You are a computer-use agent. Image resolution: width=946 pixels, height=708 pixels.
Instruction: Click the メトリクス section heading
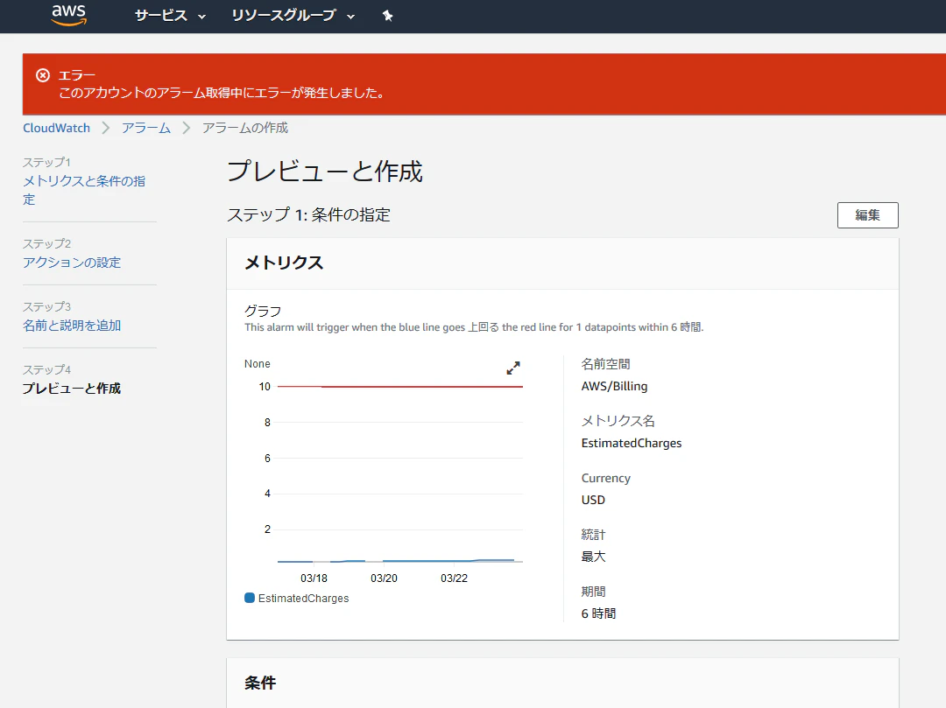(x=284, y=263)
